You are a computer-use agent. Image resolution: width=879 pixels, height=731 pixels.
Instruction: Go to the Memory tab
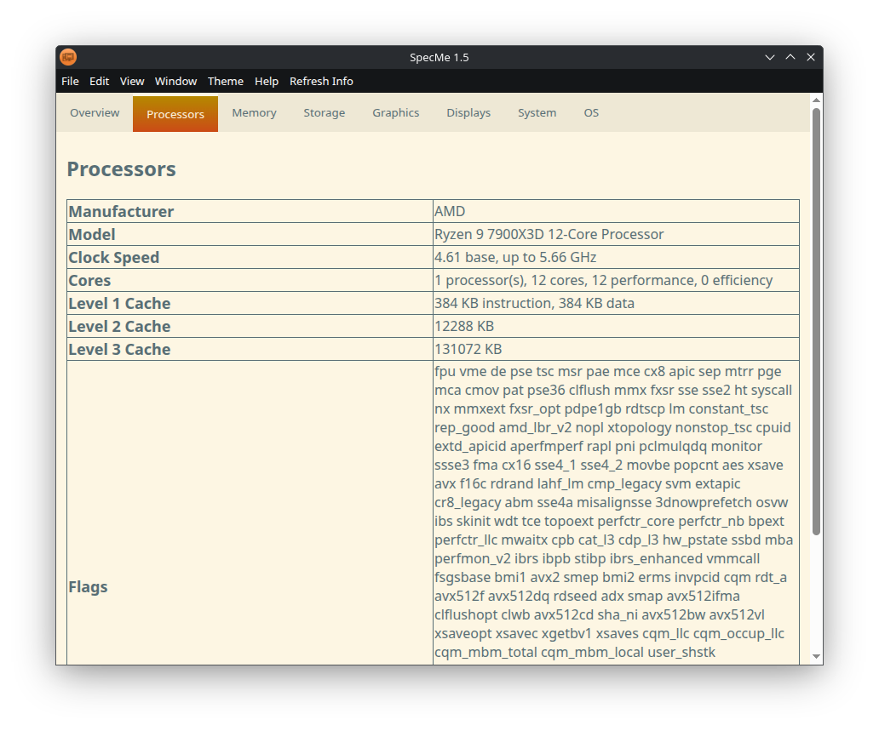(254, 113)
